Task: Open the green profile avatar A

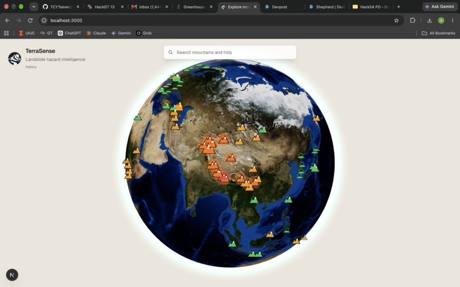Action: (441, 20)
